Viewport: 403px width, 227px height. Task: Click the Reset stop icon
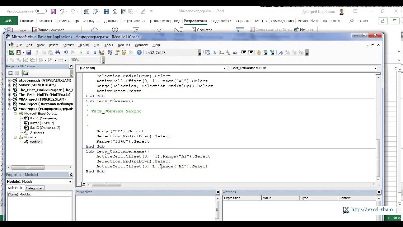(x=94, y=53)
